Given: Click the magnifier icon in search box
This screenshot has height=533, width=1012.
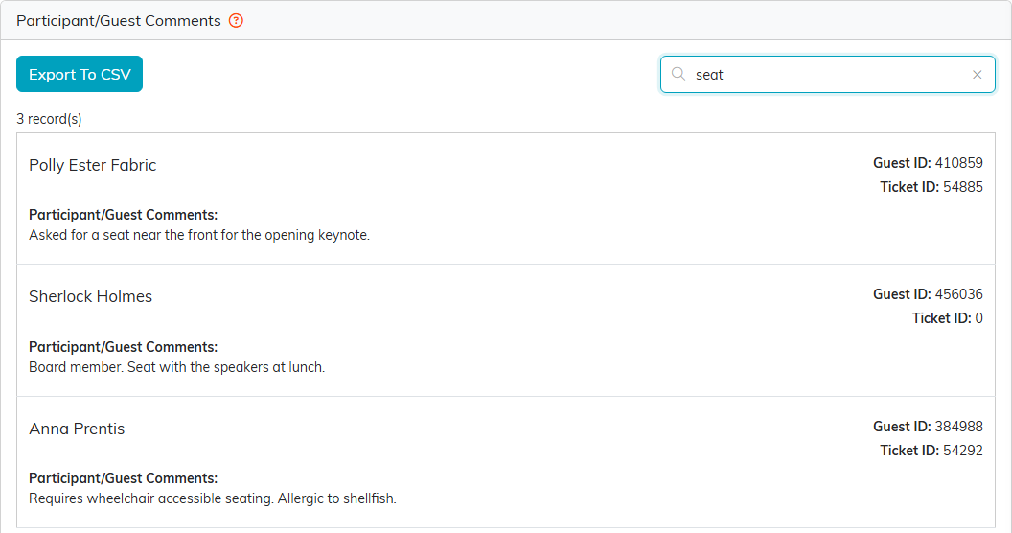Looking at the screenshot, I should coord(678,74).
